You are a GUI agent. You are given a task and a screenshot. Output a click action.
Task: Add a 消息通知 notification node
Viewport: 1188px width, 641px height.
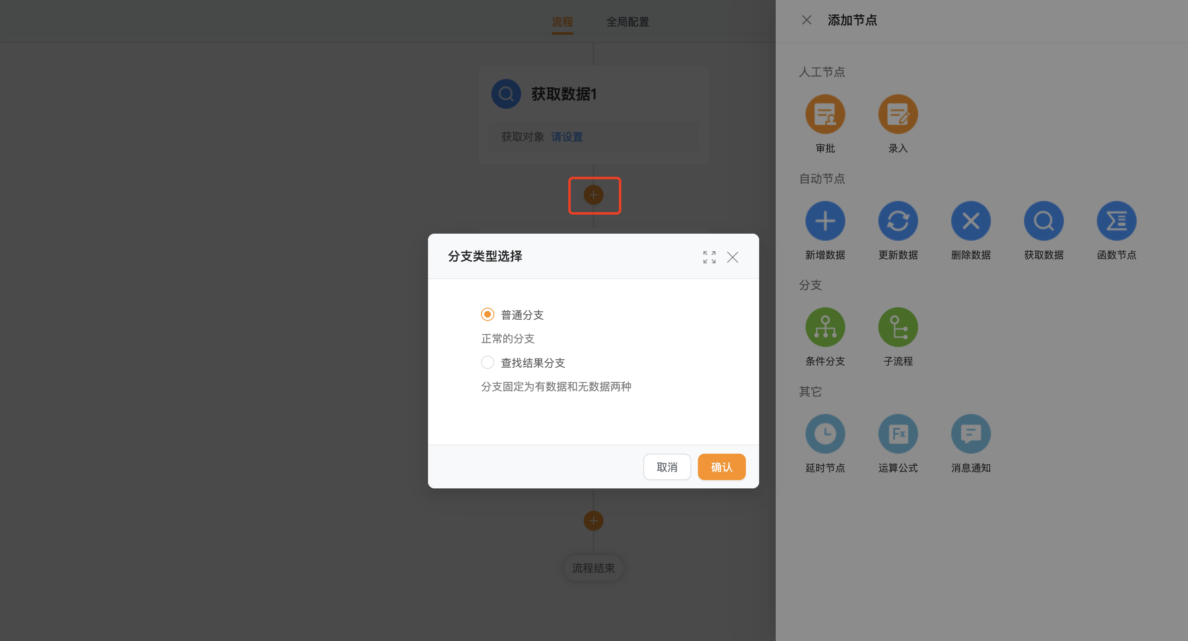[971, 434]
